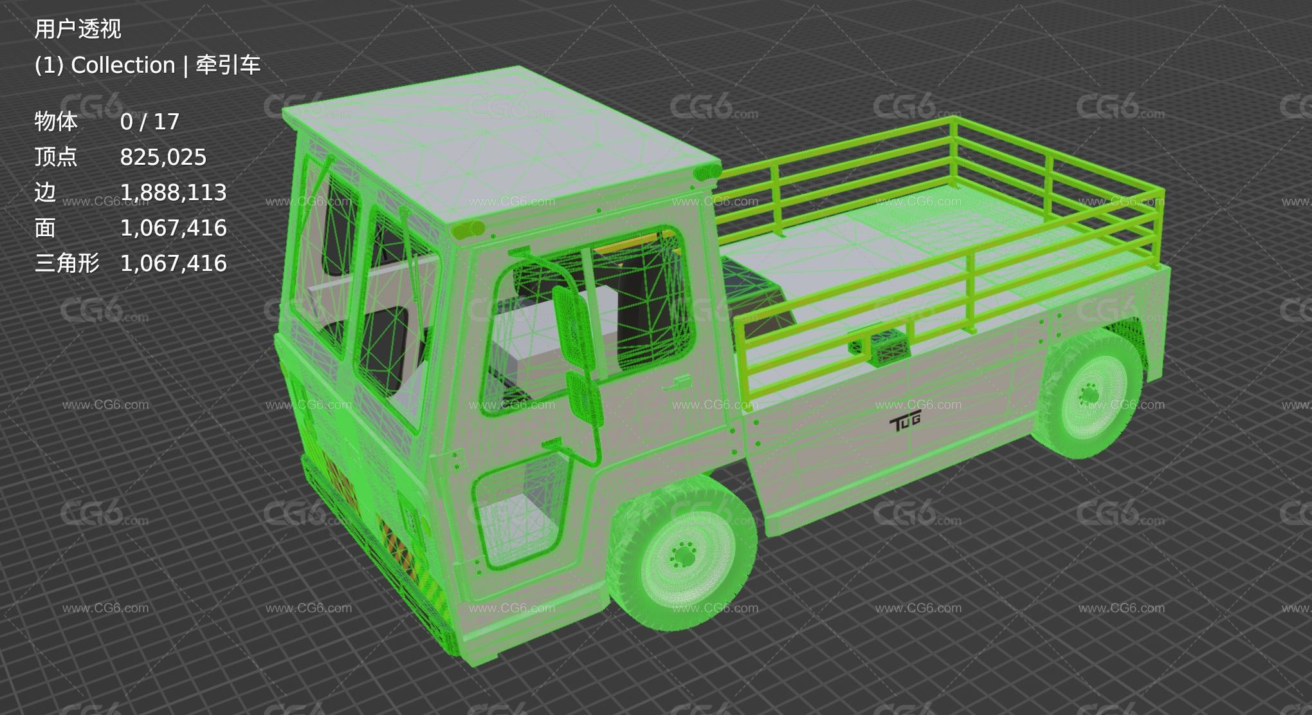Click the '顶点' statistics label

point(56,157)
